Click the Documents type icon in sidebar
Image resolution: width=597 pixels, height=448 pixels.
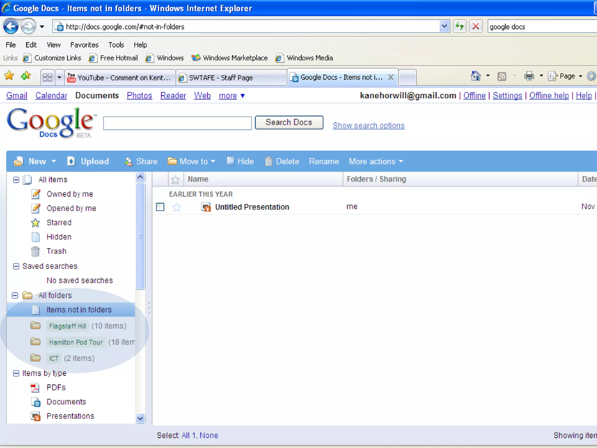coord(36,402)
